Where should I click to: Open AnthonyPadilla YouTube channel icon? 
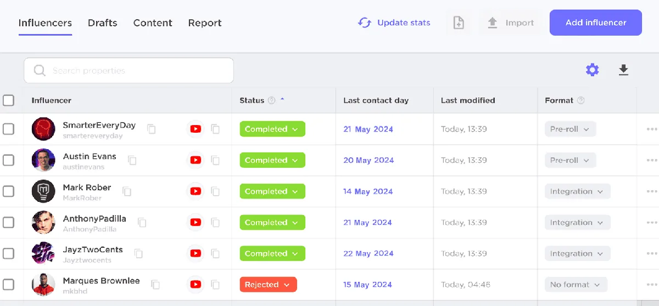click(196, 223)
